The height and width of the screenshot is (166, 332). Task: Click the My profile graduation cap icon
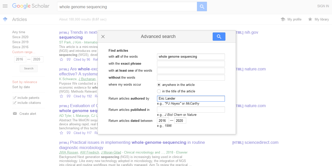tap(283, 19)
